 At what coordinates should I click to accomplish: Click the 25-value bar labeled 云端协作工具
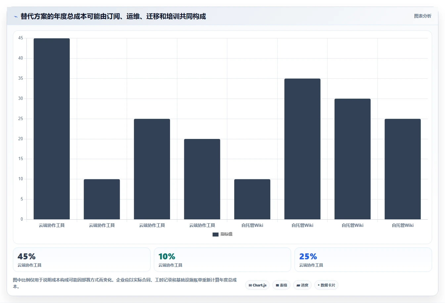(152, 169)
